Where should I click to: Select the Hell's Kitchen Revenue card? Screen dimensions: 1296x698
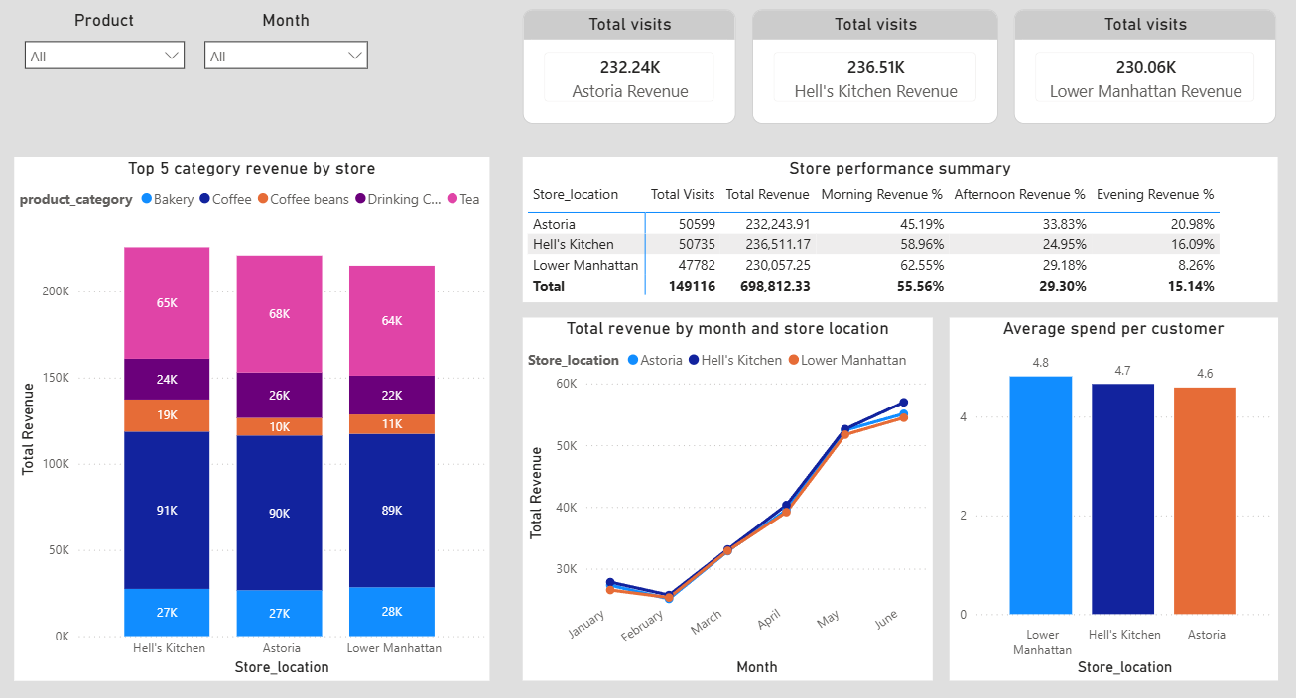[874, 77]
